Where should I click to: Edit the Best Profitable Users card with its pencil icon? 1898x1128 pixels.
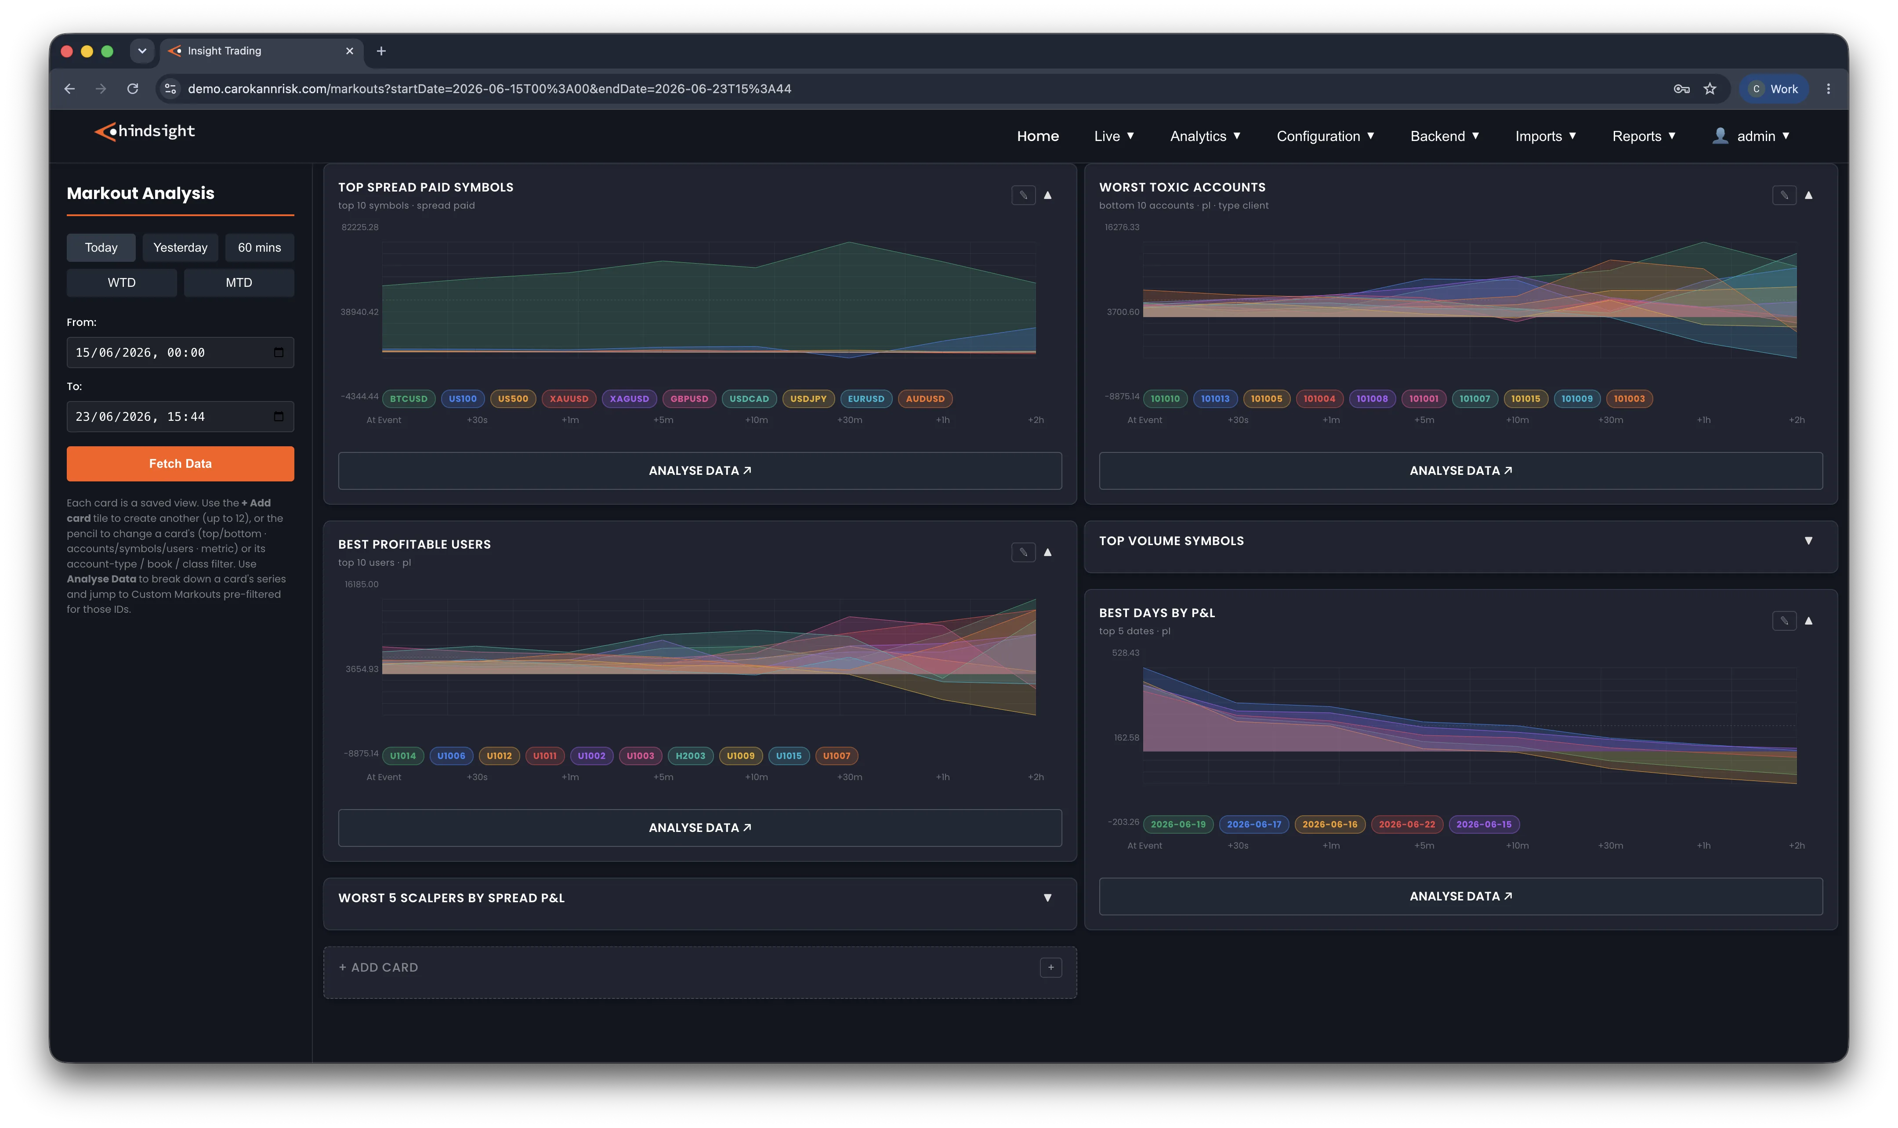point(1023,553)
